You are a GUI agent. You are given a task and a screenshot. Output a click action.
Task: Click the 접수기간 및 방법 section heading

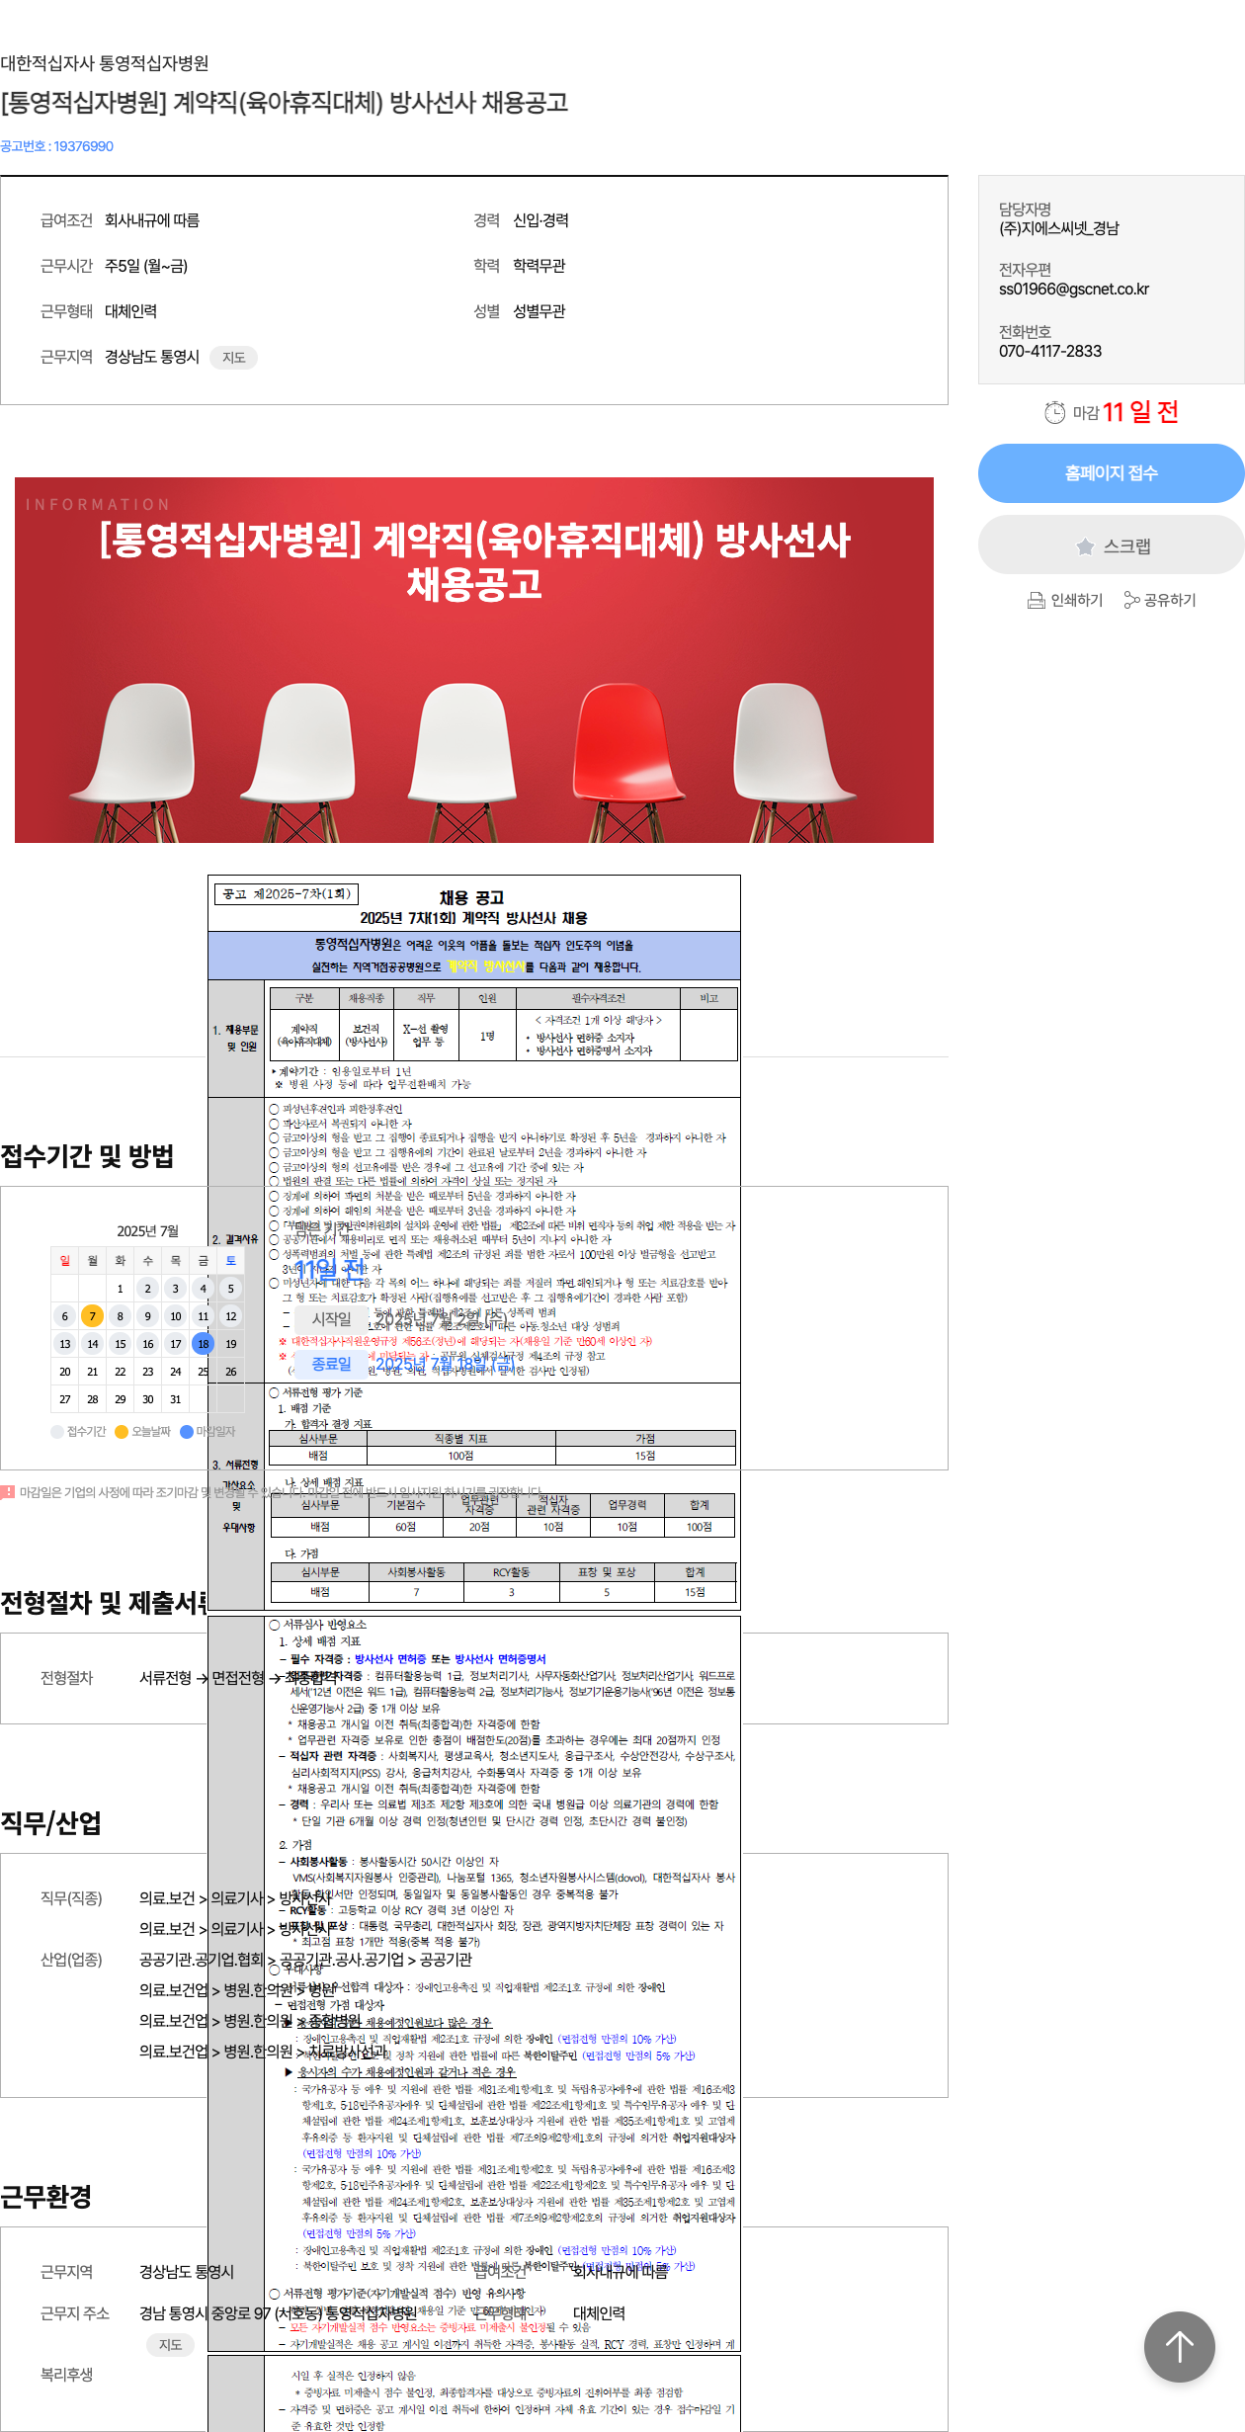[87, 1156]
